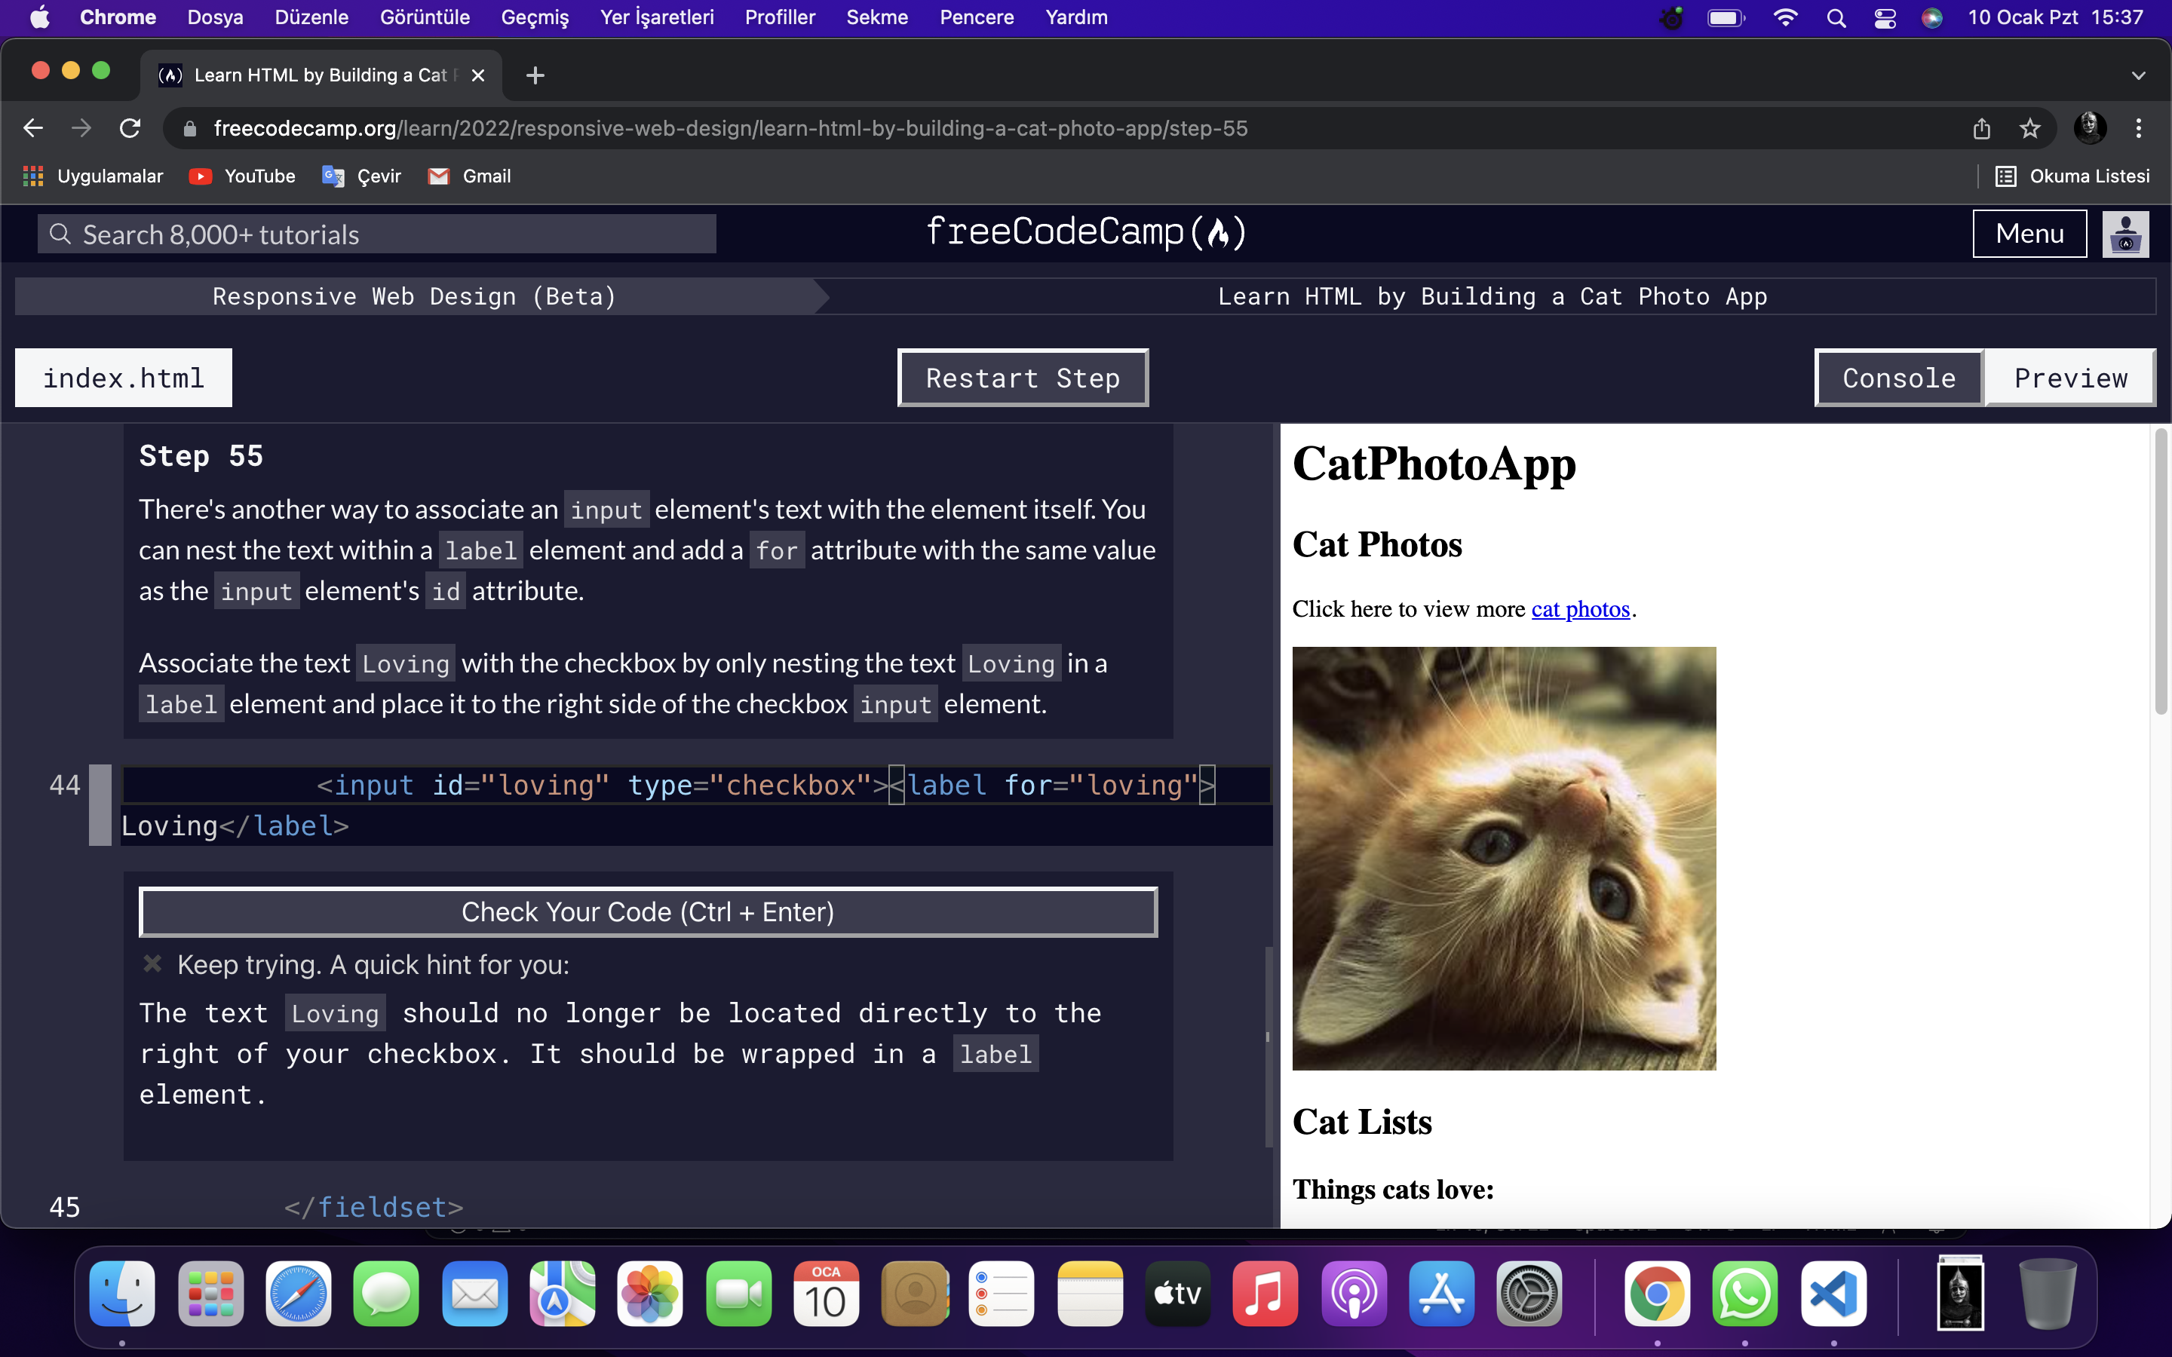Bookmark the page with the star icon
Image resolution: width=2172 pixels, height=1357 pixels.
2030,127
